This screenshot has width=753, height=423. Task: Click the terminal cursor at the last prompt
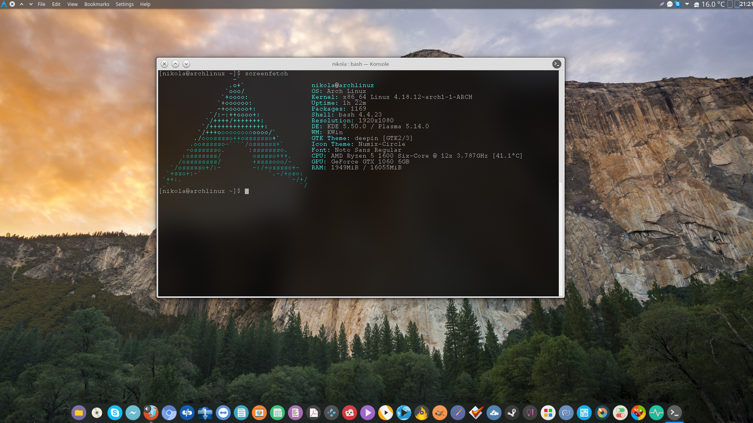click(x=246, y=191)
